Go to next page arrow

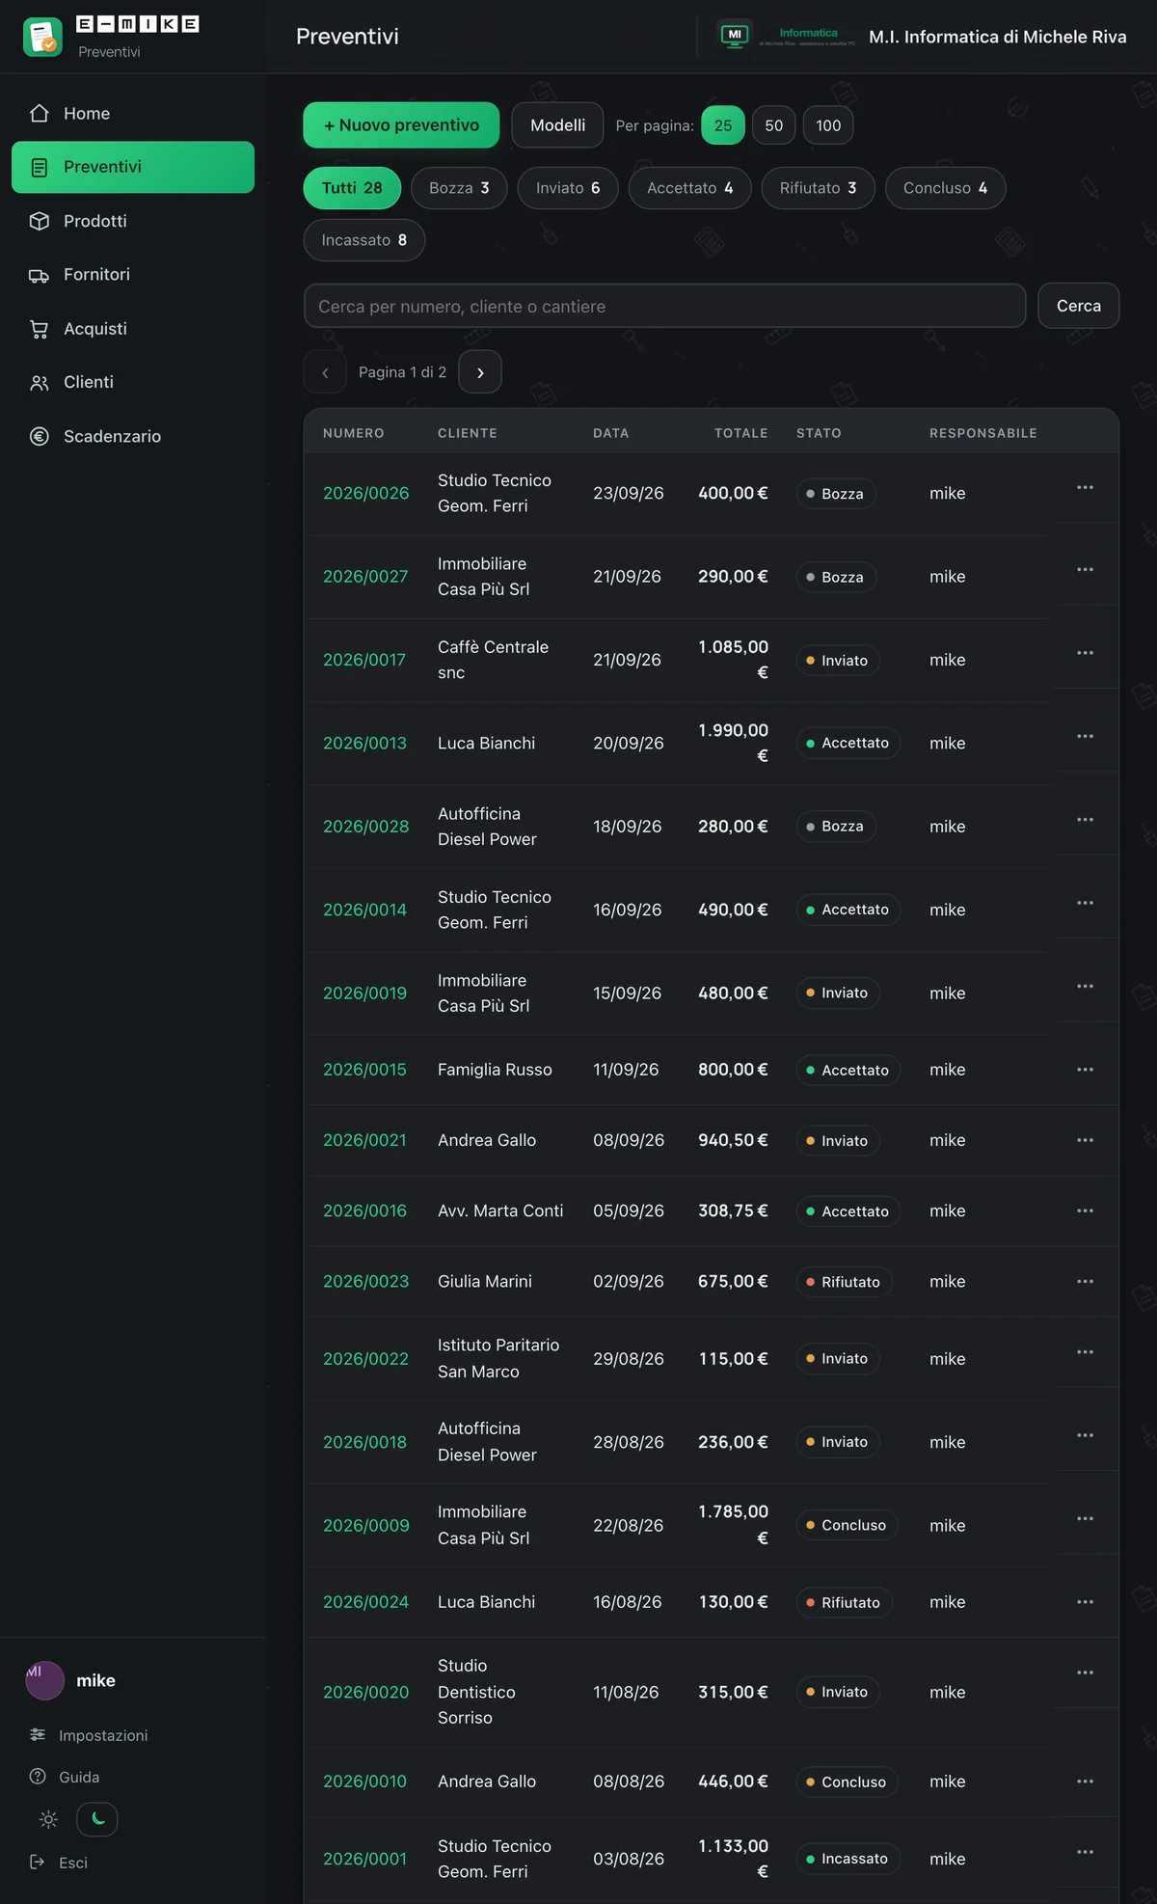click(480, 372)
